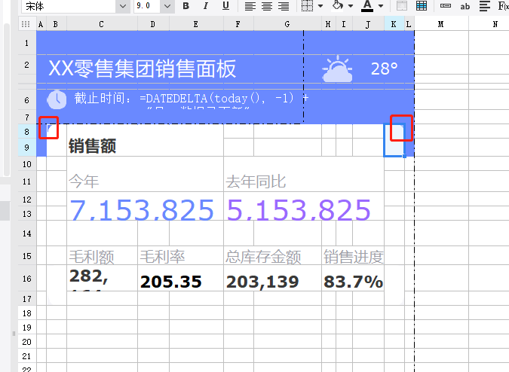Select row 12 header
This screenshot has width=509, height=372.
point(27,200)
